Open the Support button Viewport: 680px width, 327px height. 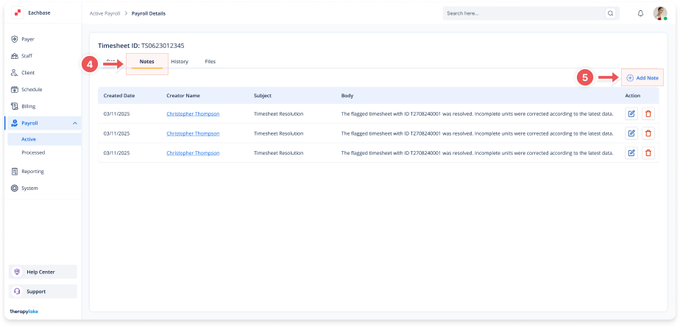click(43, 292)
